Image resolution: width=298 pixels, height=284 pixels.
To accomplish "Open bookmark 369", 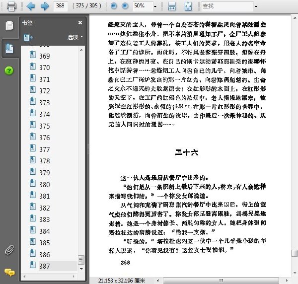I will 45,56.
